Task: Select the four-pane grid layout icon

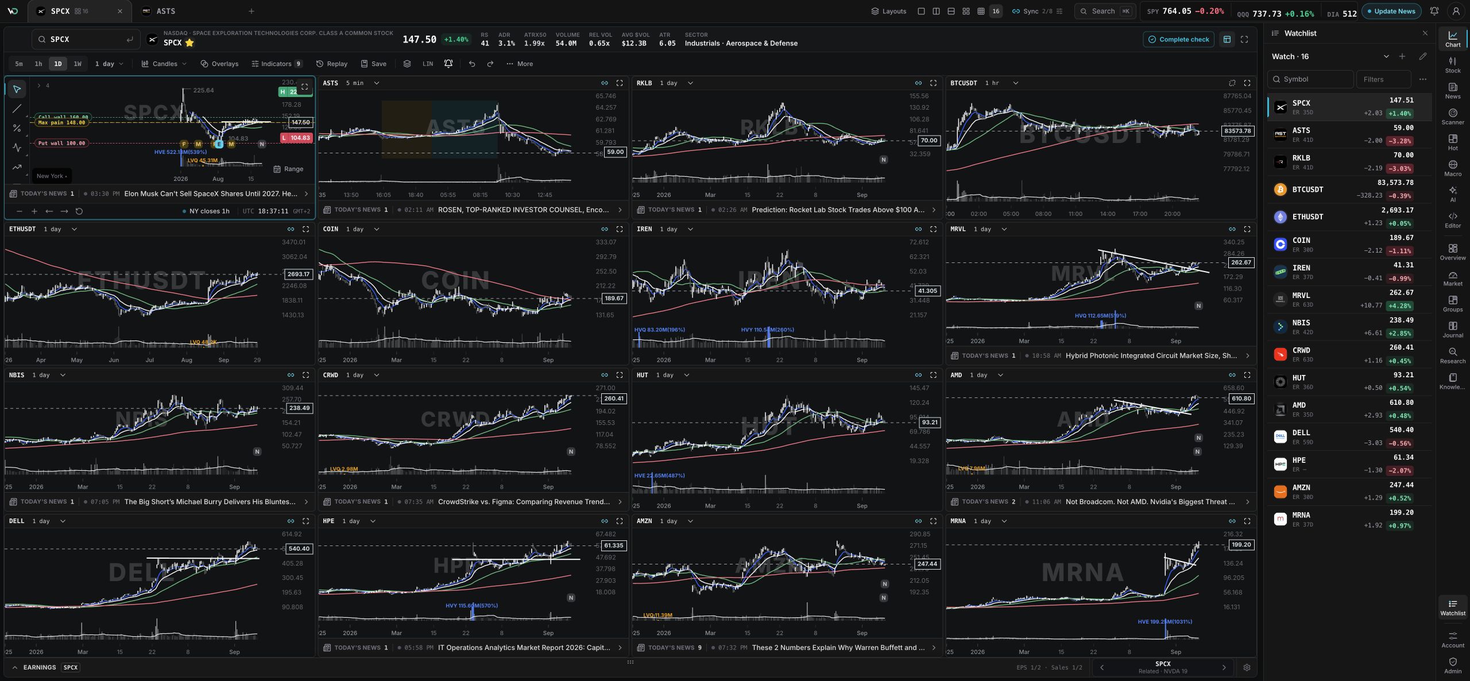Action: click(966, 11)
